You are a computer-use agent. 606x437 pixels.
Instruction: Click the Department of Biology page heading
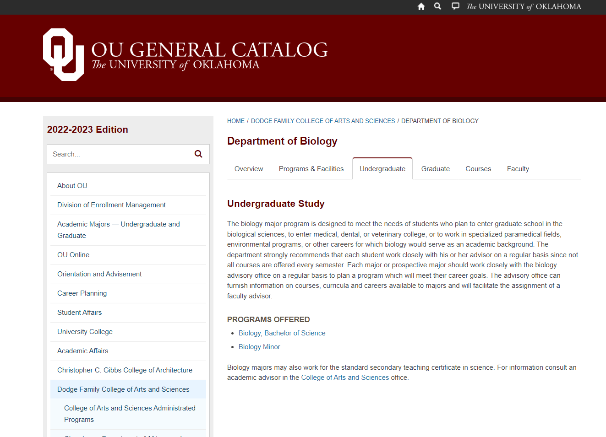pos(282,141)
